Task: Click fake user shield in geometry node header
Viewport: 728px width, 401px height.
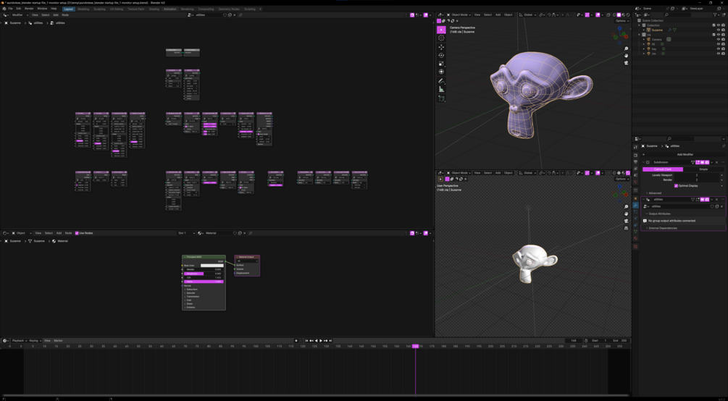Action: pyautogui.click(x=225, y=15)
